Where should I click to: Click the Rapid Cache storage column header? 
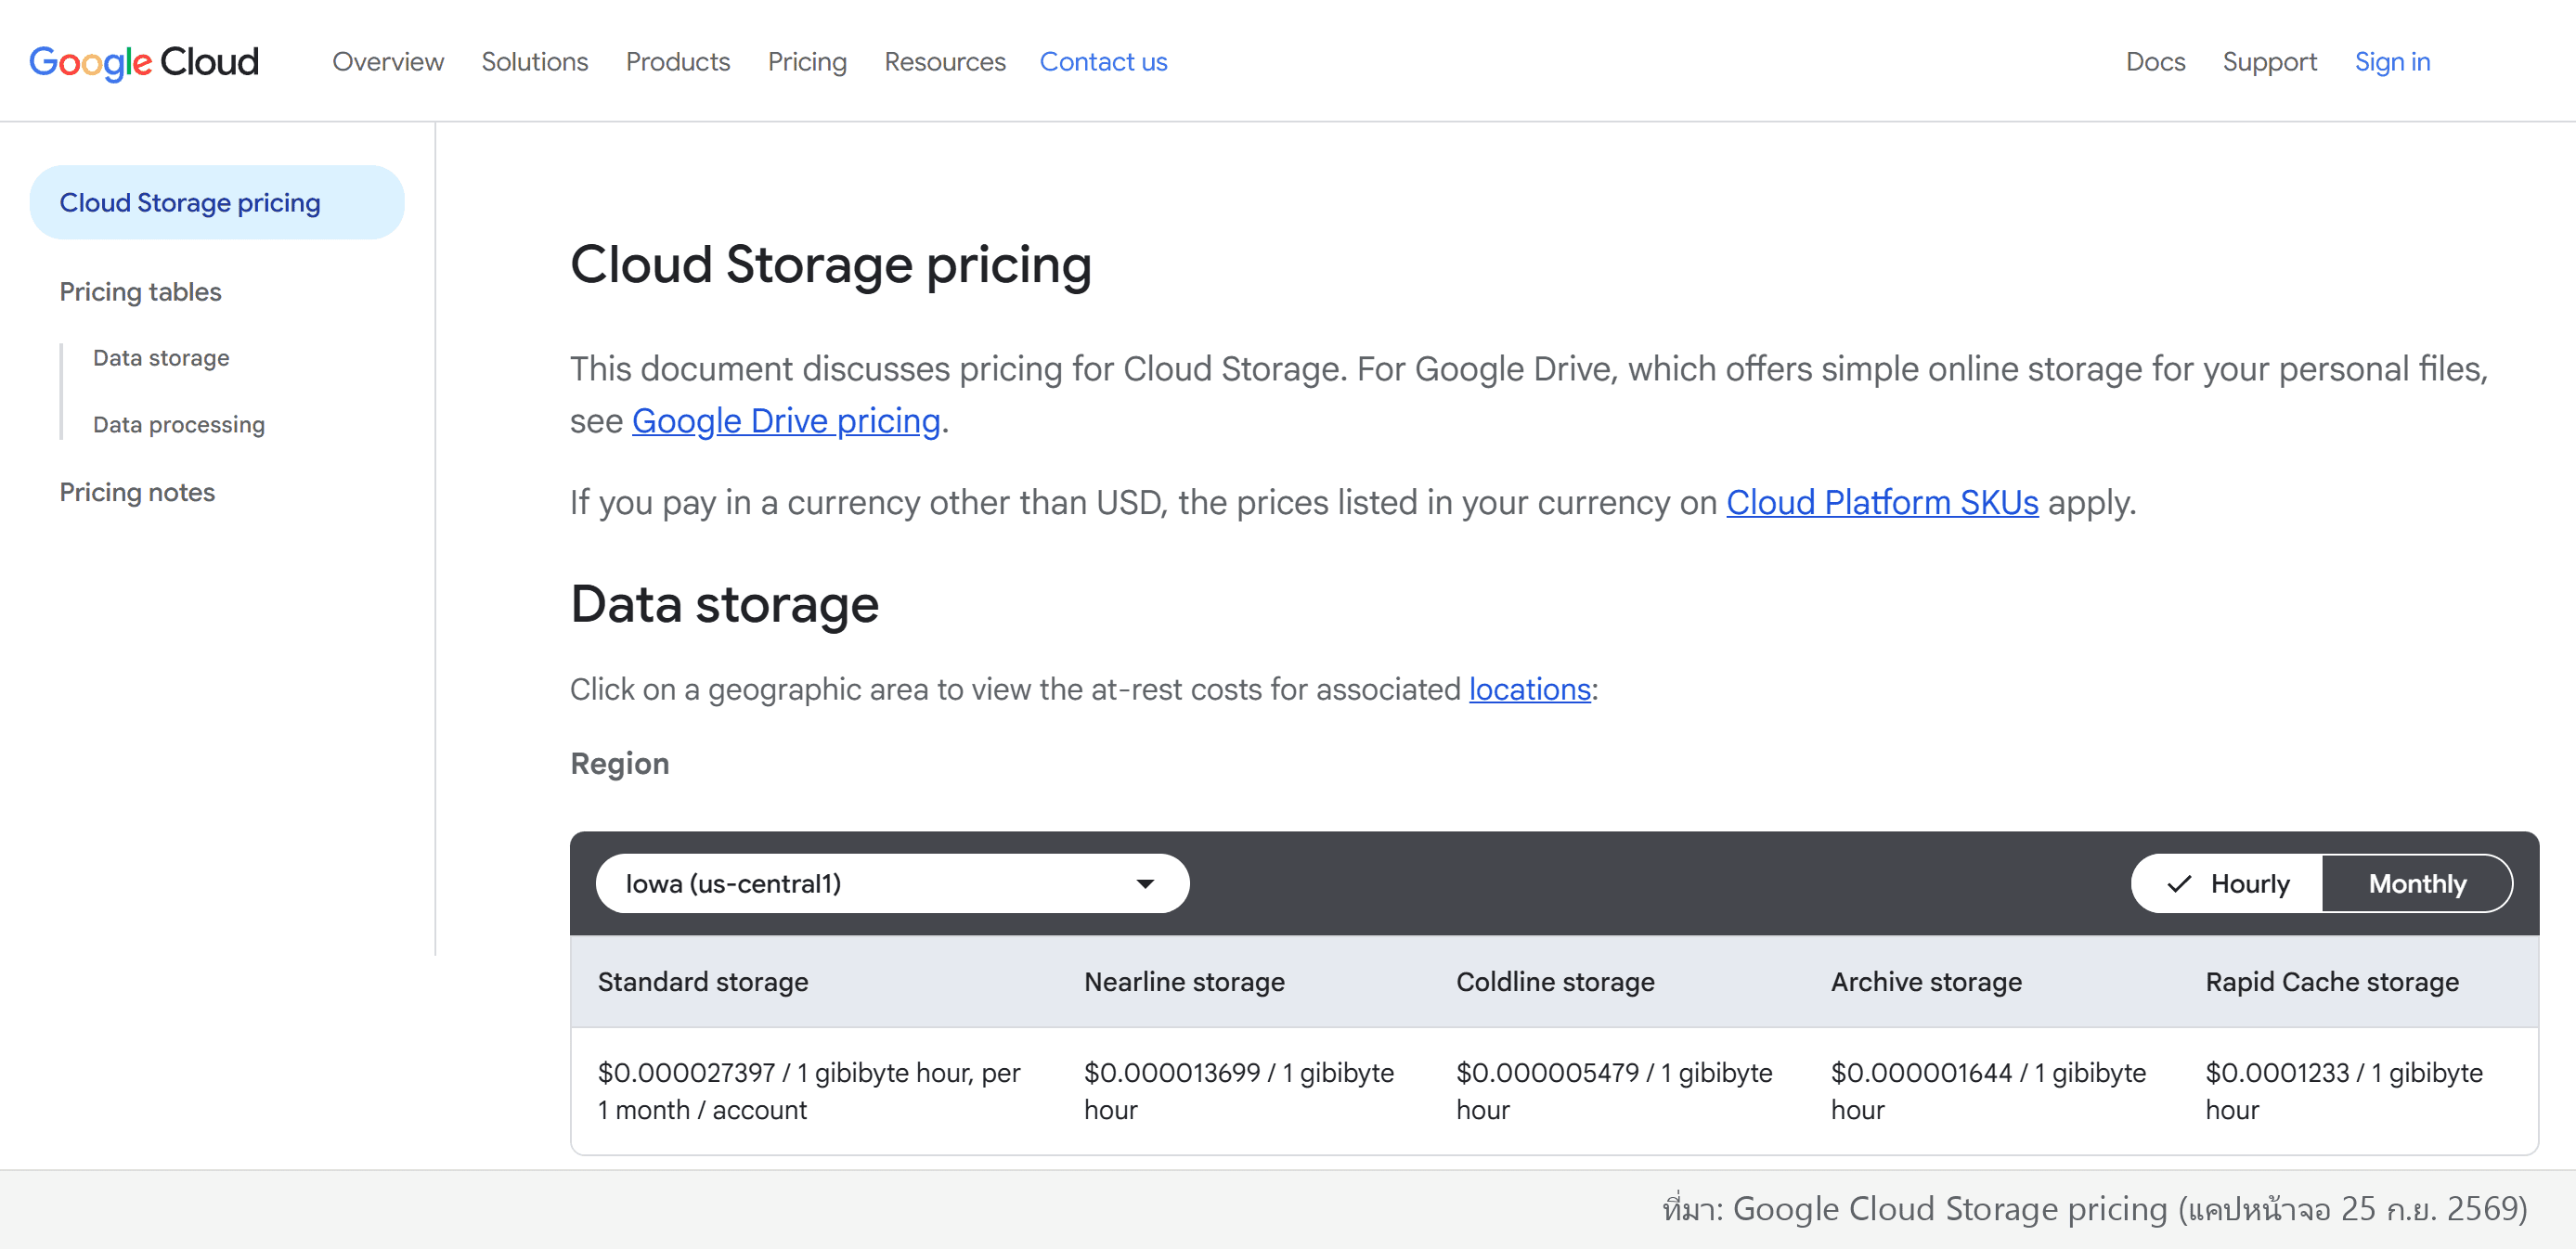click(x=2332, y=982)
